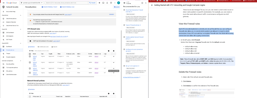Viewport: 257px width, 98px height.
Task: Open the Google Cloud navigation hamburger menu
Action: [x=3, y=3]
